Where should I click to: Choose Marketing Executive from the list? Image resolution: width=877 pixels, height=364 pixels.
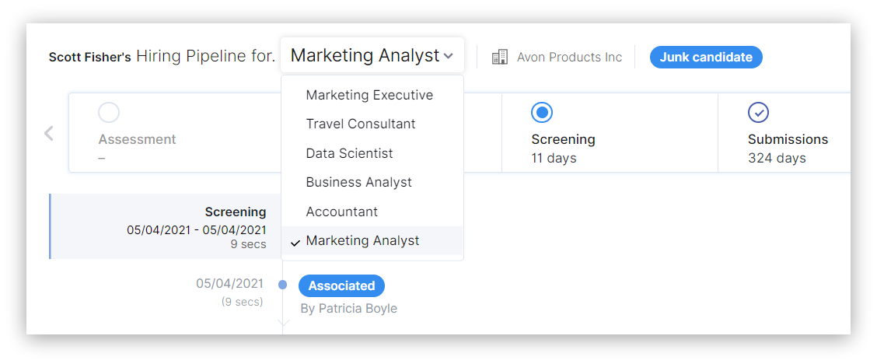(369, 95)
